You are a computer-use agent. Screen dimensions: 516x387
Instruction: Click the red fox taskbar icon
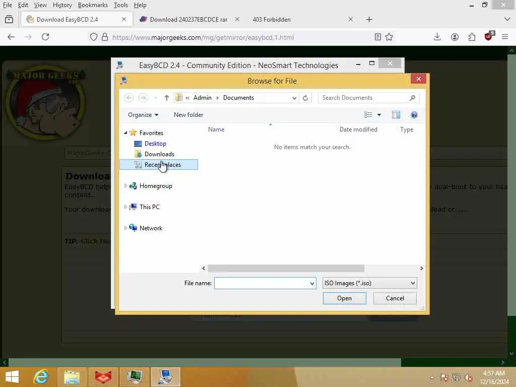click(103, 377)
